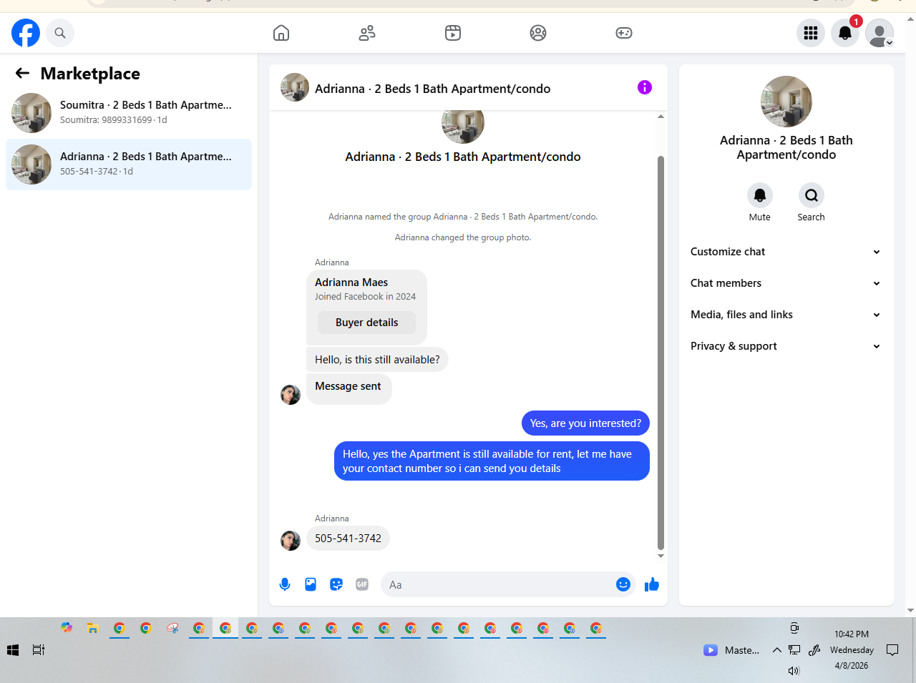Open the Gaming controller icon

(624, 33)
